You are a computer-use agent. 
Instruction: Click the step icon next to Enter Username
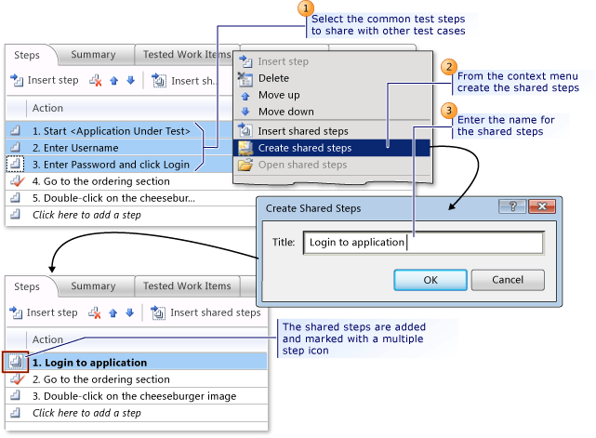[15, 148]
